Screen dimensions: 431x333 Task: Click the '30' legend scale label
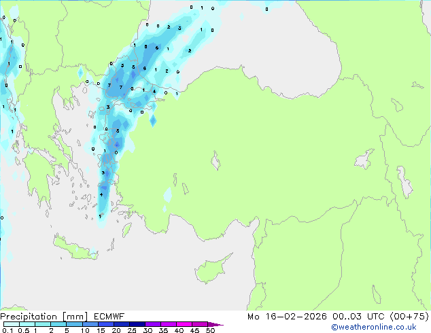coord(148,330)
